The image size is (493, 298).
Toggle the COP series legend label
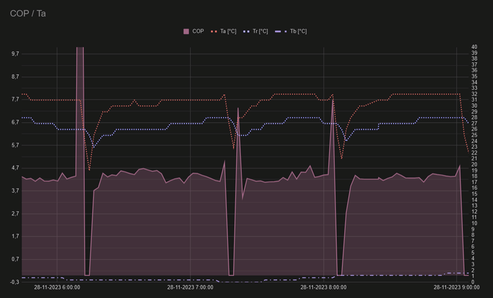(x=198, y=31)
